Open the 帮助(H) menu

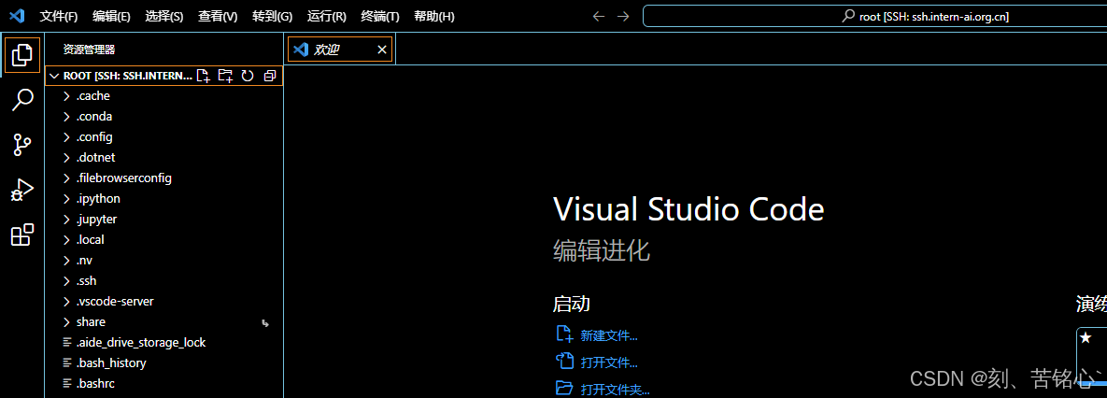coord(434,16)
